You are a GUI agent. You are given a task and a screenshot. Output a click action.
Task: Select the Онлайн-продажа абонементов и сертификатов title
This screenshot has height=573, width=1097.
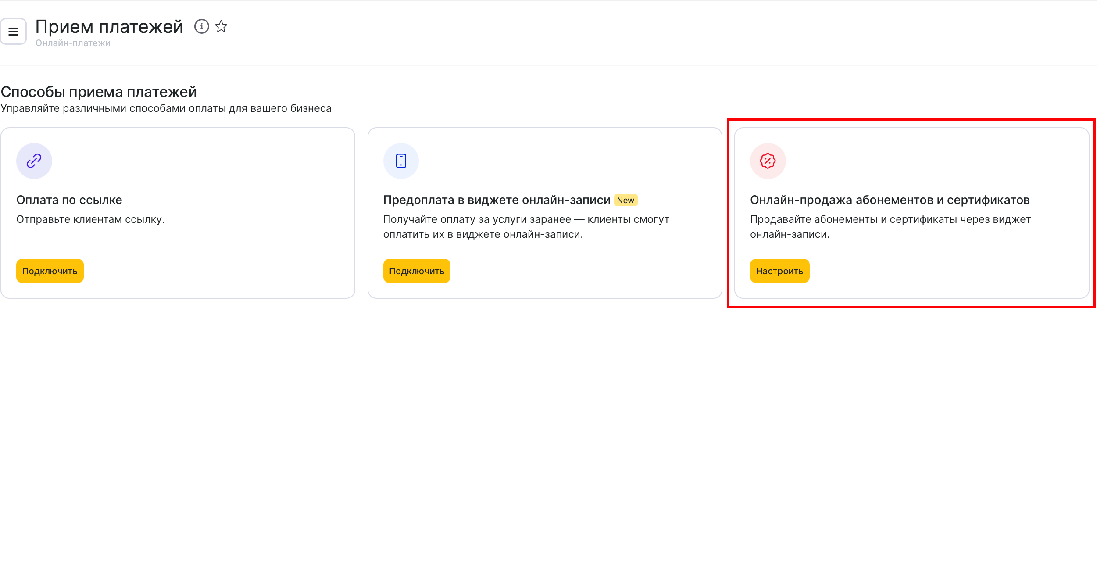(x=890, y=200)
